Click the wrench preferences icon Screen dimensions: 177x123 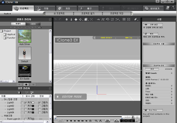click(x=173, y=8)
